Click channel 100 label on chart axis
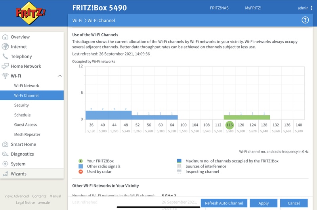The height and width of the screenshot is (210, 317). [183, 125]
